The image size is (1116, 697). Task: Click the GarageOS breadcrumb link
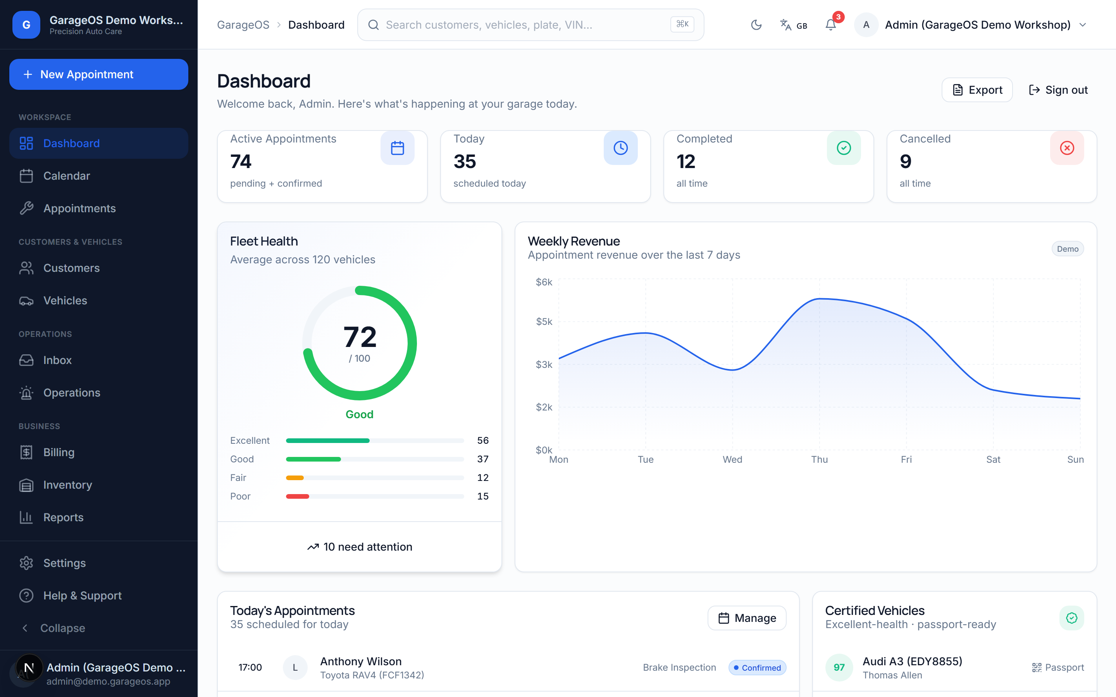[243, 25]
